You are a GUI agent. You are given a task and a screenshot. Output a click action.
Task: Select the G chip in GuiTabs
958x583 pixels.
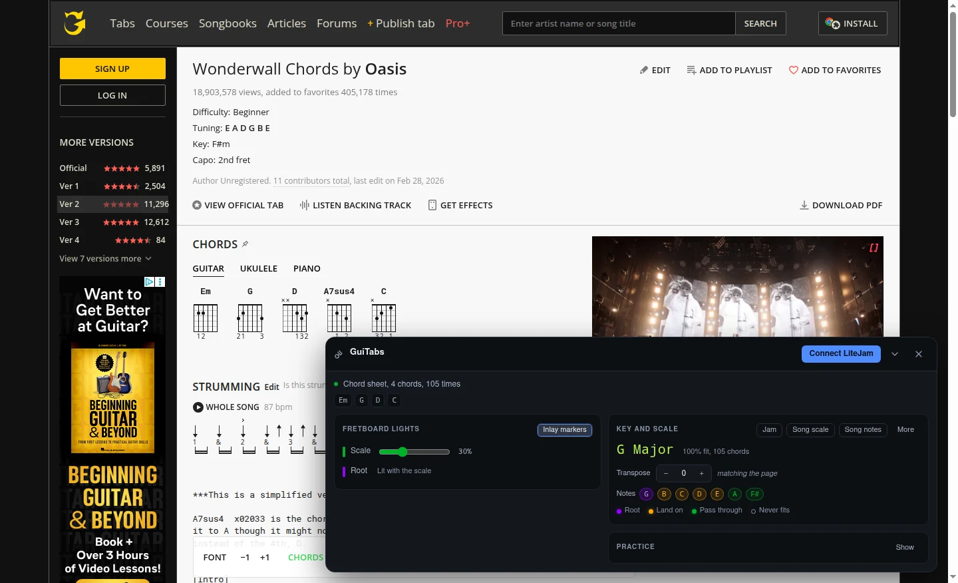coord(361,400)
